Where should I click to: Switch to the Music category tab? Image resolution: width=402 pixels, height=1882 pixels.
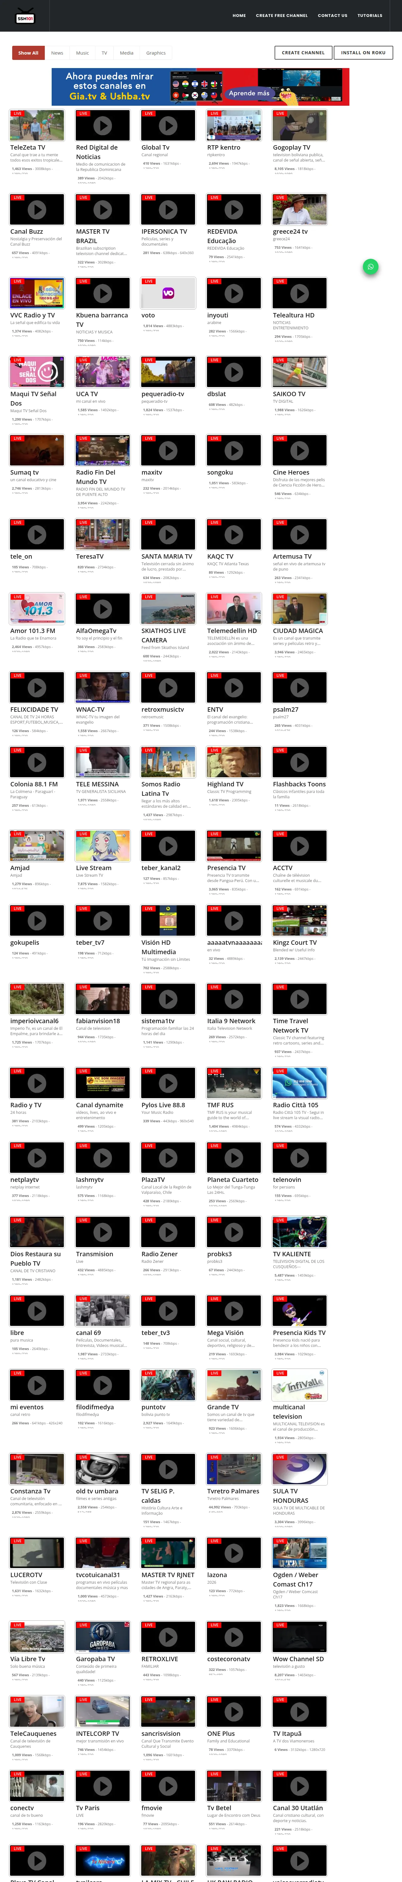point(82,53)
